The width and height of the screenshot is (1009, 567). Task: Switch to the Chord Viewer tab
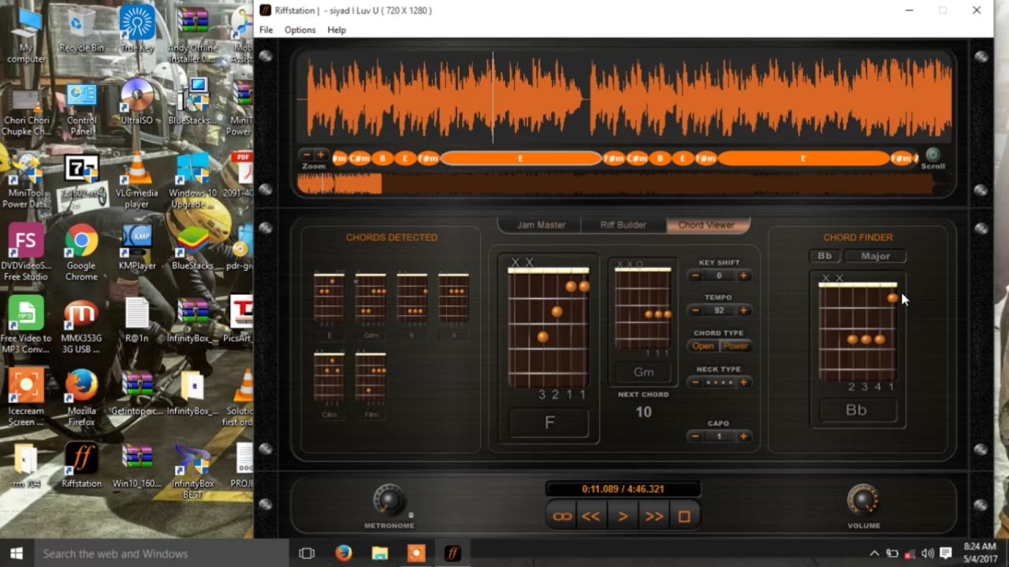click(706, 225)
